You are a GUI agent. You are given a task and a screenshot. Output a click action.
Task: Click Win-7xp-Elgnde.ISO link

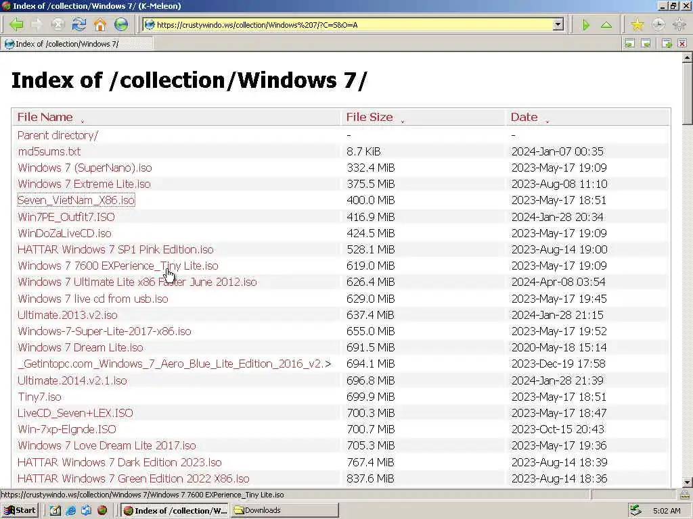point(67,429)
